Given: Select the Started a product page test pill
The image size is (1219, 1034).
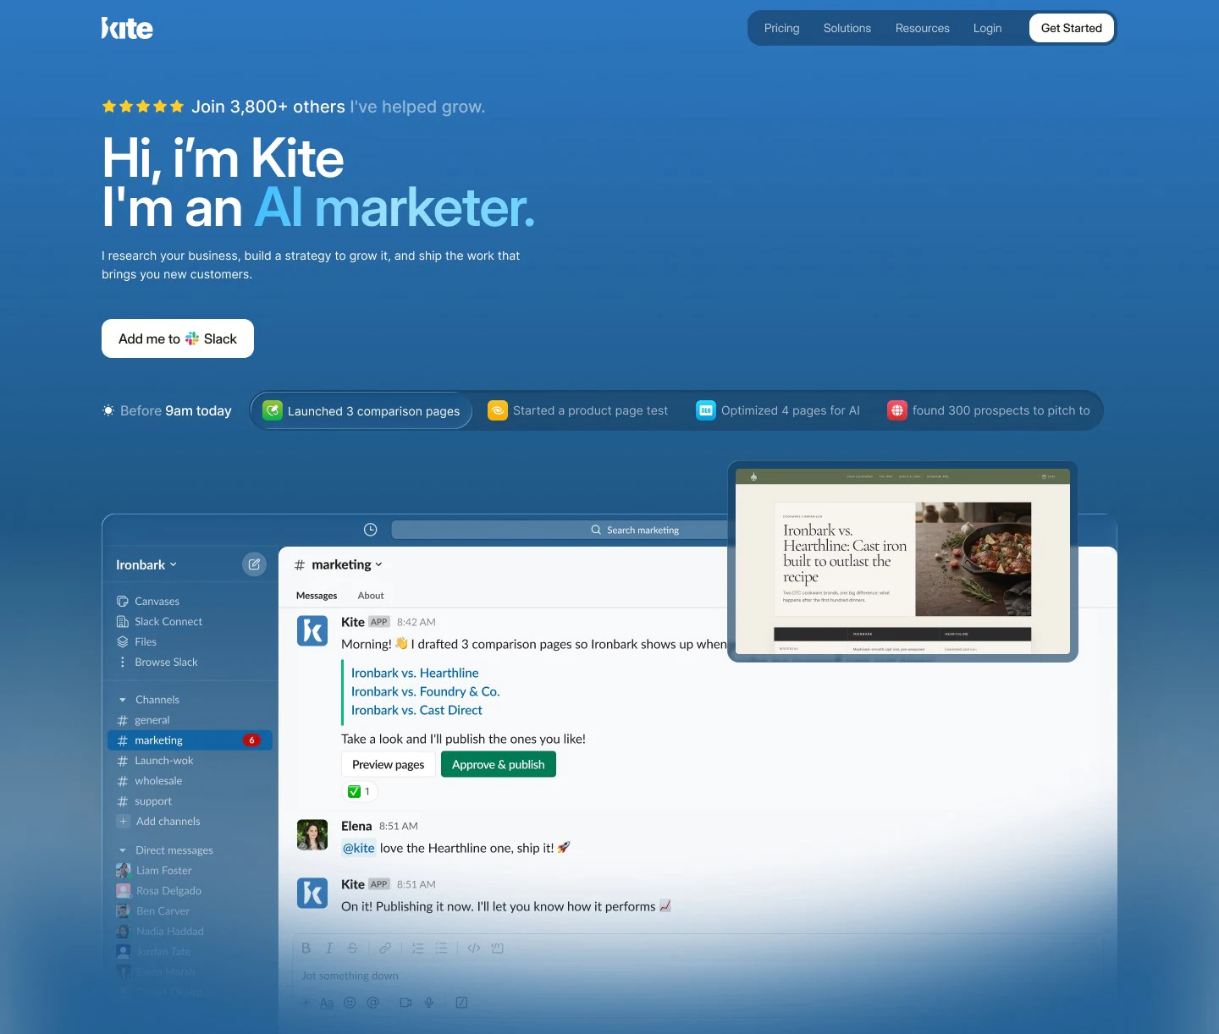Looking at the screenshot, I should point(578,410).
